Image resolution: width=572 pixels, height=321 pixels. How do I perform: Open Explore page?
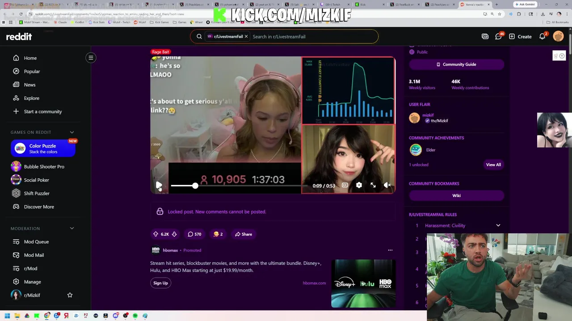click(32, 98)
